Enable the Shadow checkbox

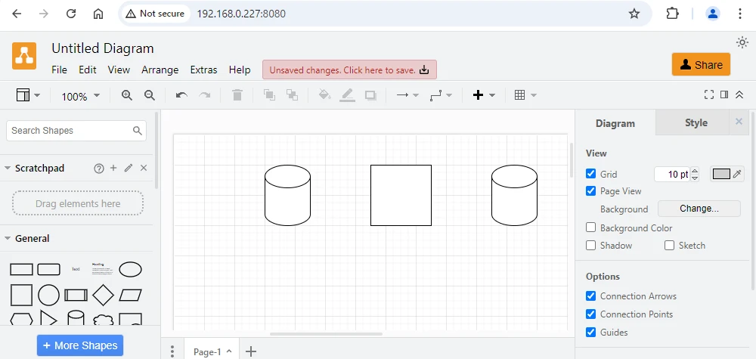pos(591,246)
